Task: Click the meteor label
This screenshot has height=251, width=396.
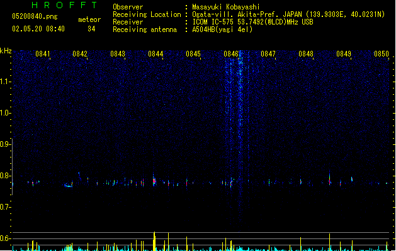Action: (x=89, y=19)
